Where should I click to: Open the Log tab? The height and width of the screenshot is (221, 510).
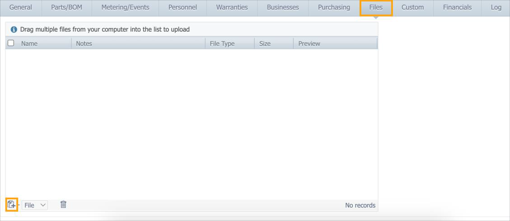pos(496,7)
